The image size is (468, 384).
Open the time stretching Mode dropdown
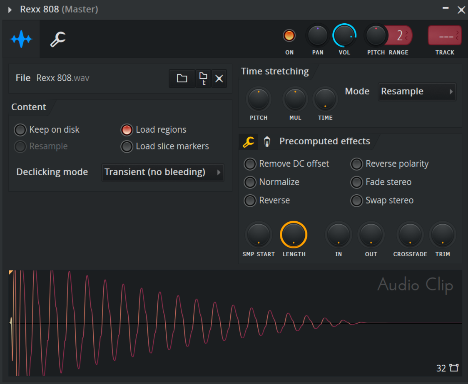point(417,92)
